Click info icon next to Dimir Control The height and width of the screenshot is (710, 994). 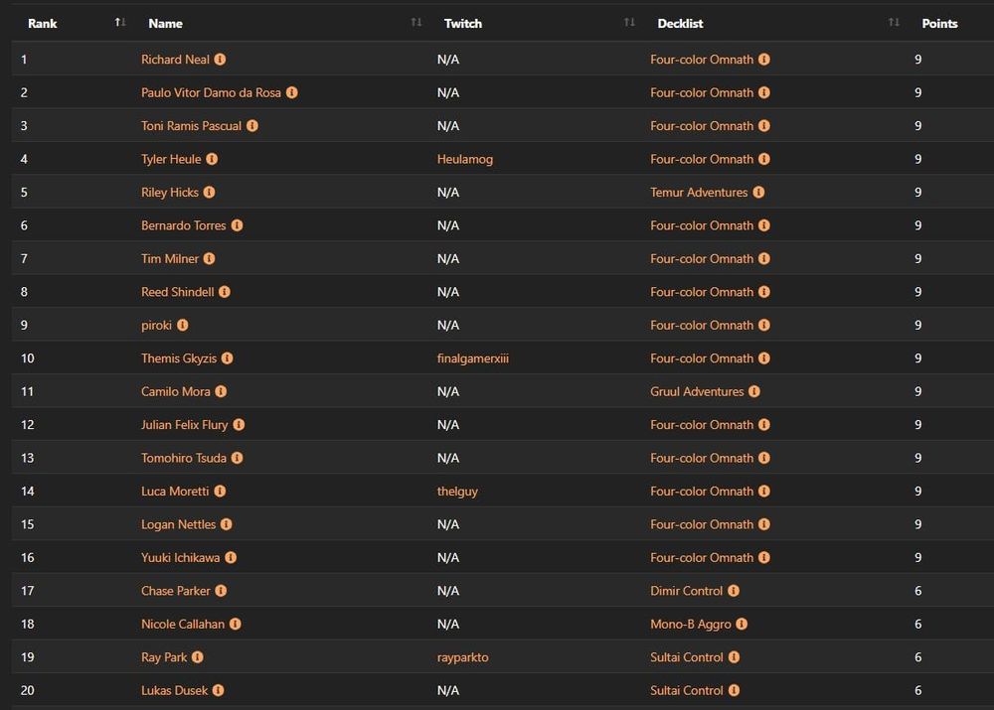[x=734, y=591]
